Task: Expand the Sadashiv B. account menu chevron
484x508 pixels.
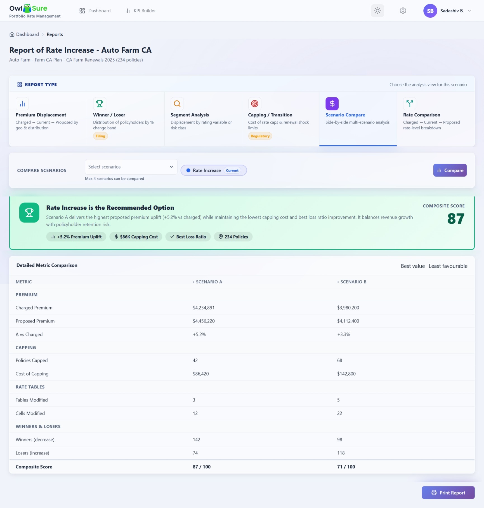Action: tap(469, 11)
